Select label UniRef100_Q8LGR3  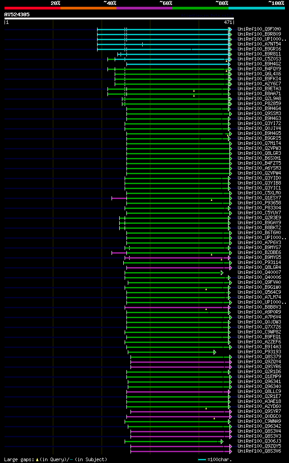(x=259, y=153)
